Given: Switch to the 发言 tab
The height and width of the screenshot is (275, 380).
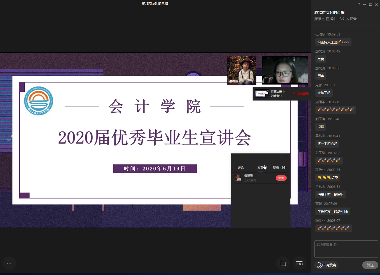Looking at the screenshot, I should 260,167.
